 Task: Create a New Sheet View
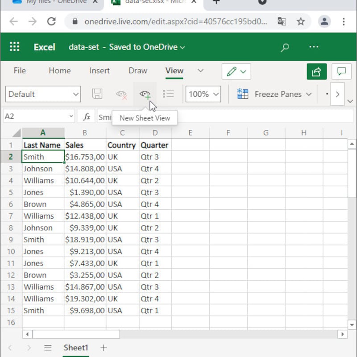(x=144, y=94)
